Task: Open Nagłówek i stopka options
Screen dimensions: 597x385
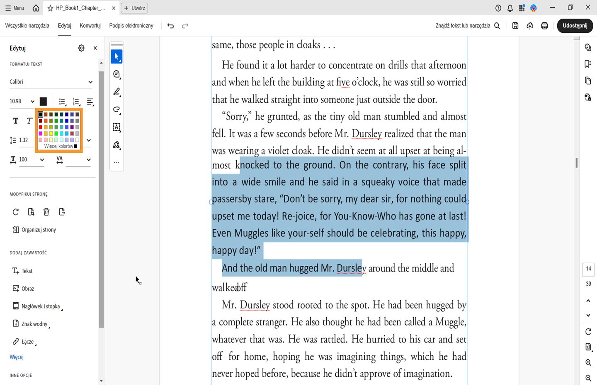Action: pyautogui.click(x=37, y=306)
